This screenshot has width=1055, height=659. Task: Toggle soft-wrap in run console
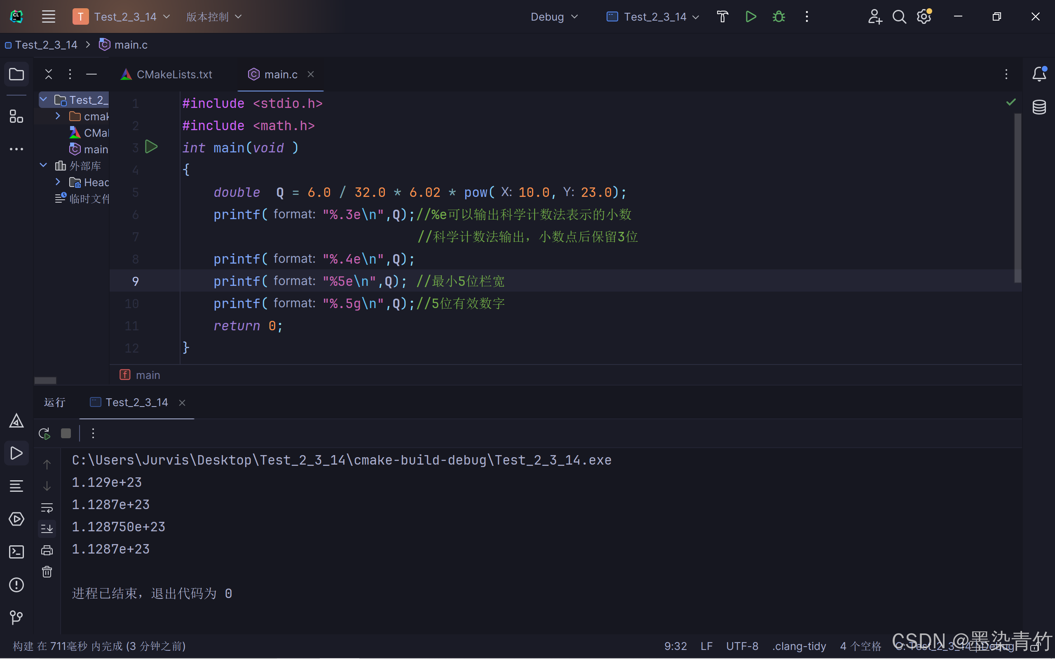coord(47,507)
